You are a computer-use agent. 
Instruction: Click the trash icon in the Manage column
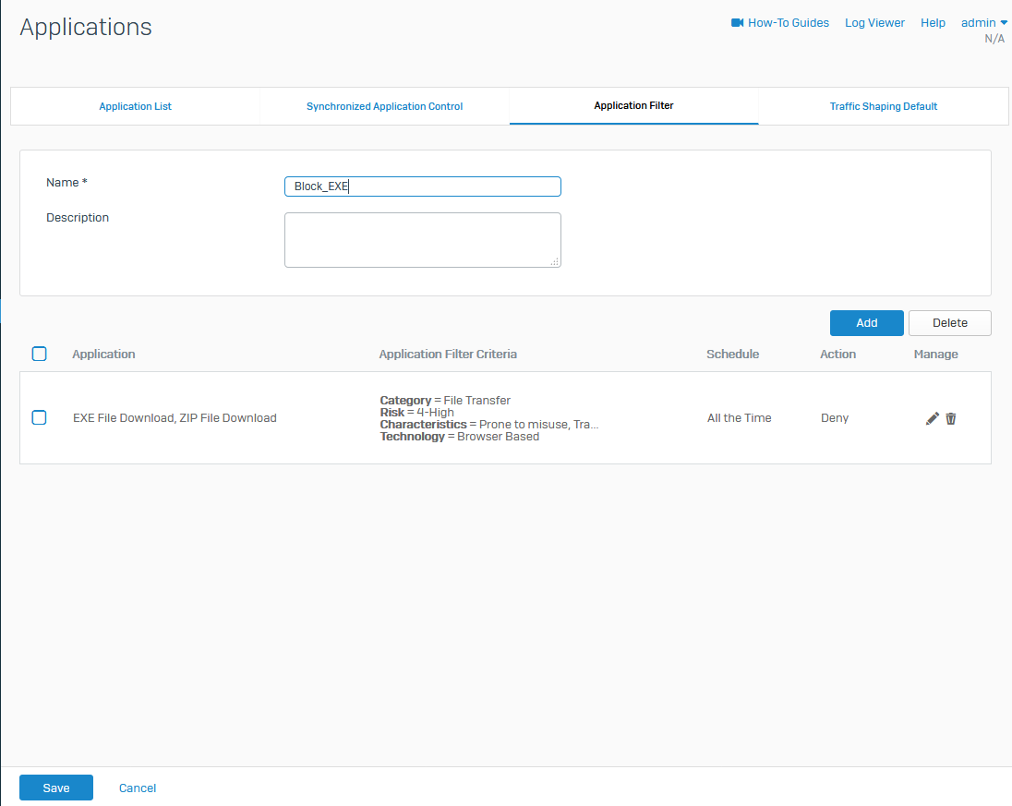(951, 418)
